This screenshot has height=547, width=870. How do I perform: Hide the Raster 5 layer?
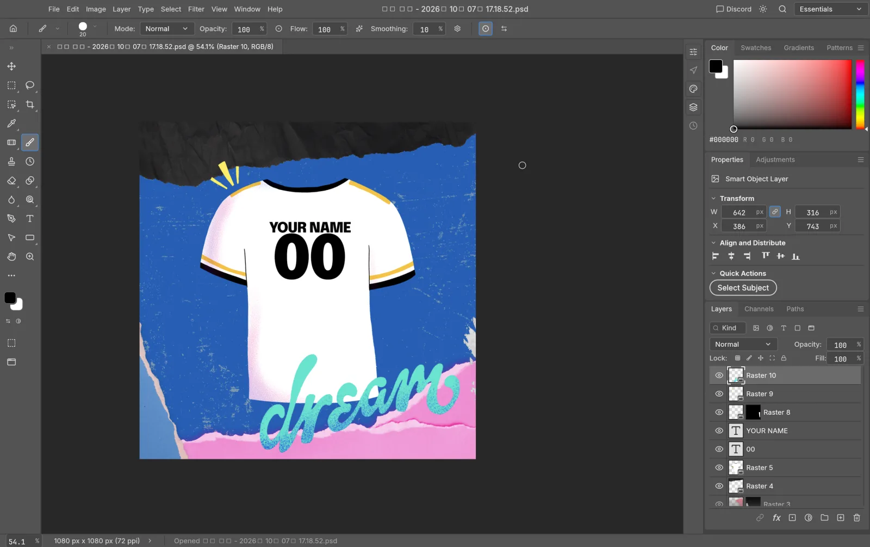coord(719,468)
